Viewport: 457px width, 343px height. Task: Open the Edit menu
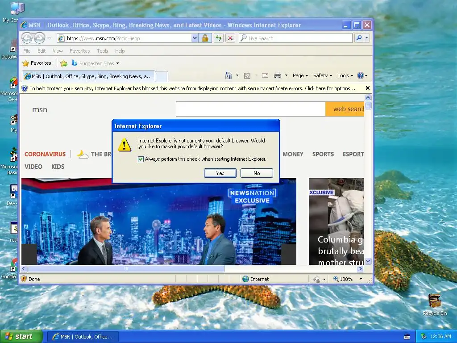pyautogui.click(x=42, y=51)
